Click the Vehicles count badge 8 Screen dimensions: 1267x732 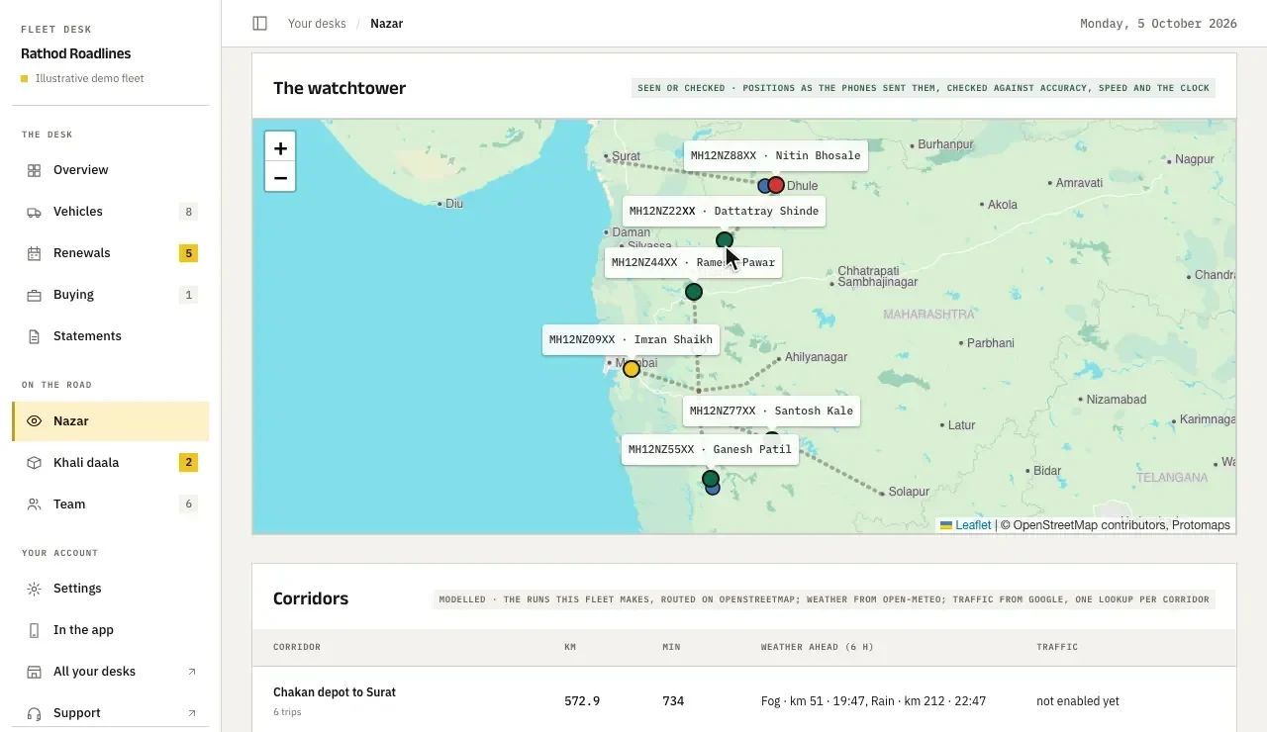[x=188, y=212]
